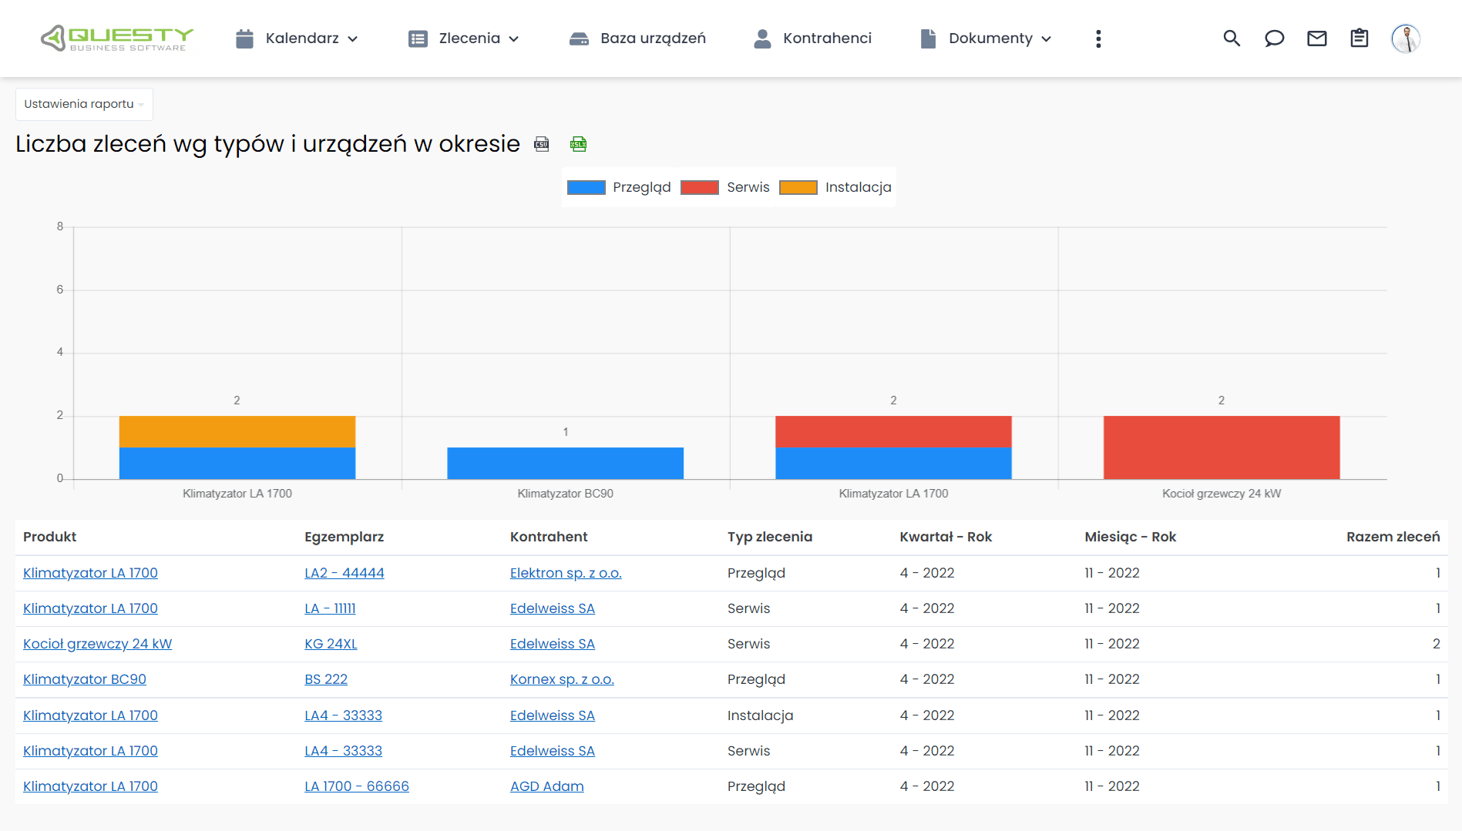
Task: Click the Questy Business Software logo
Action: tap(117, 39)
